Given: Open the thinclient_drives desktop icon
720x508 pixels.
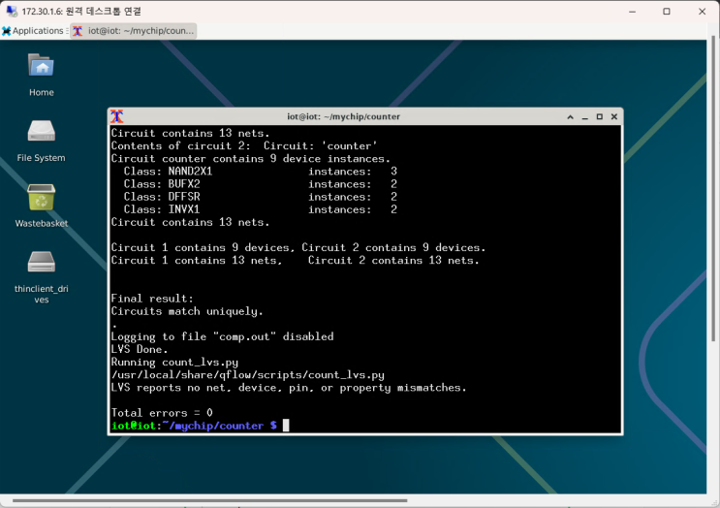Looking at the screenshot, I should tap(42, 277).
